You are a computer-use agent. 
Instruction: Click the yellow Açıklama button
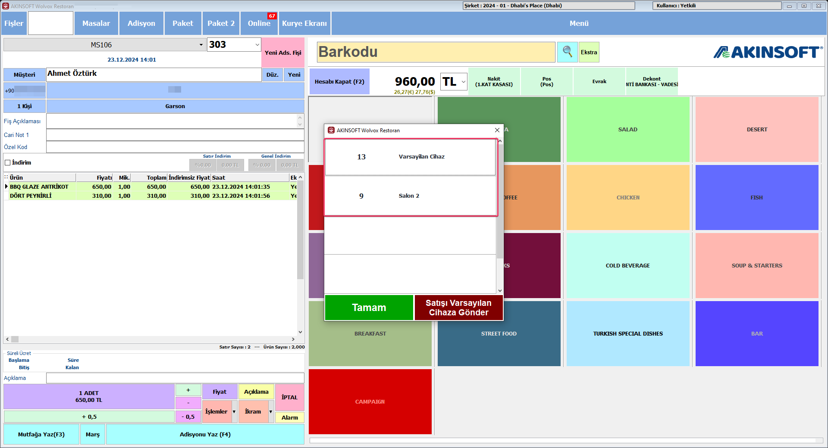click(x=256, y=392)
